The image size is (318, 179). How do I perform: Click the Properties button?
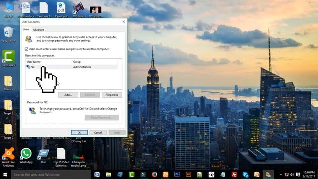pyautogui.click(x=112, y=95)
